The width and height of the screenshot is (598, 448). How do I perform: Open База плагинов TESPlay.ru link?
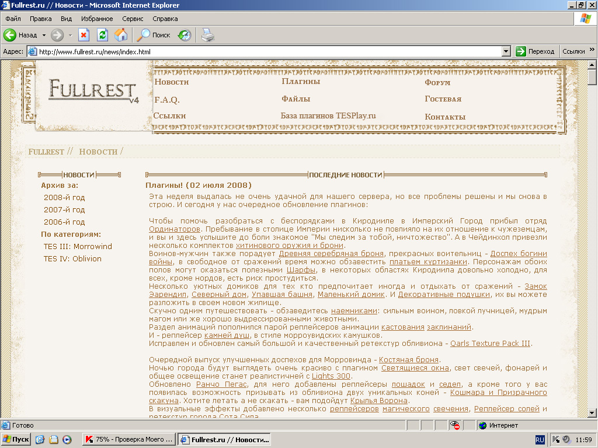[328, 116]
